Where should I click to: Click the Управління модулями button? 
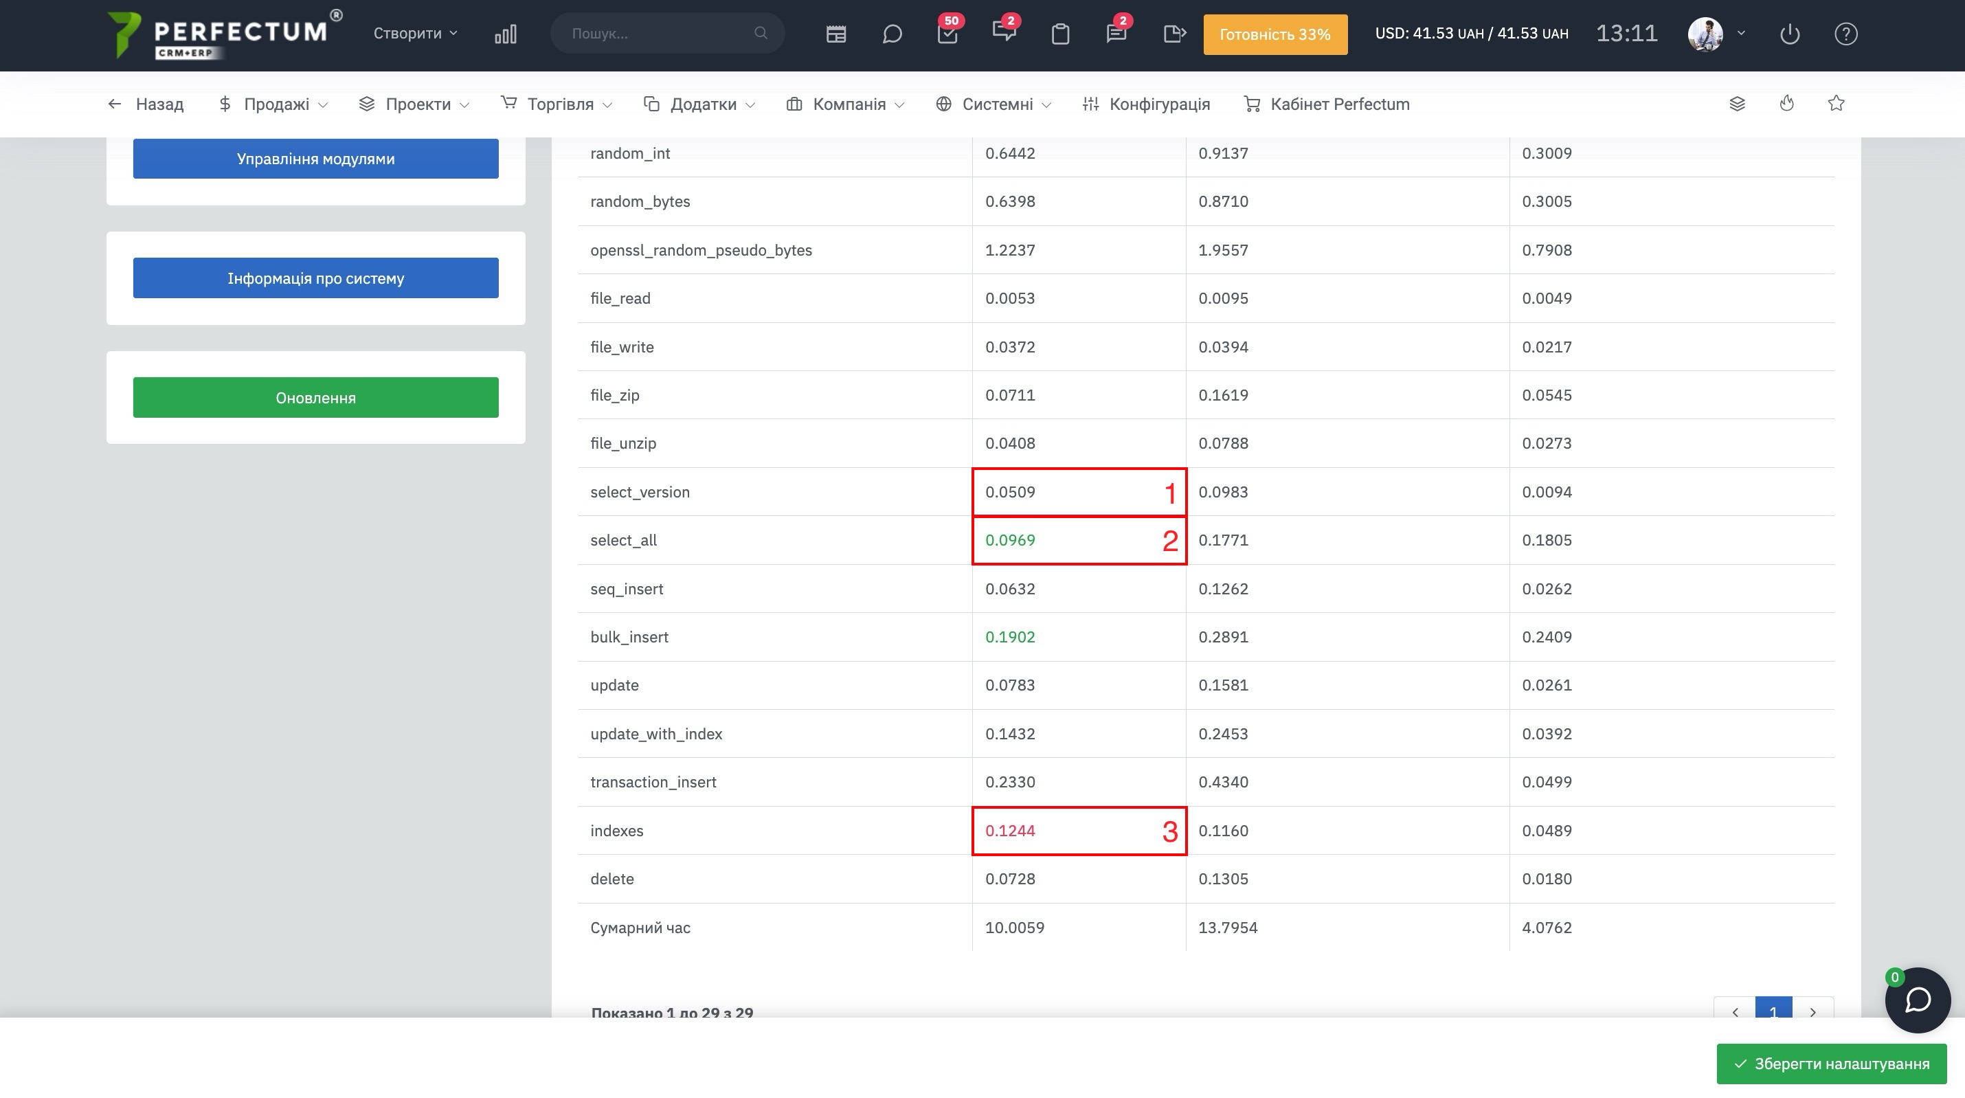(x=316, y=159)
